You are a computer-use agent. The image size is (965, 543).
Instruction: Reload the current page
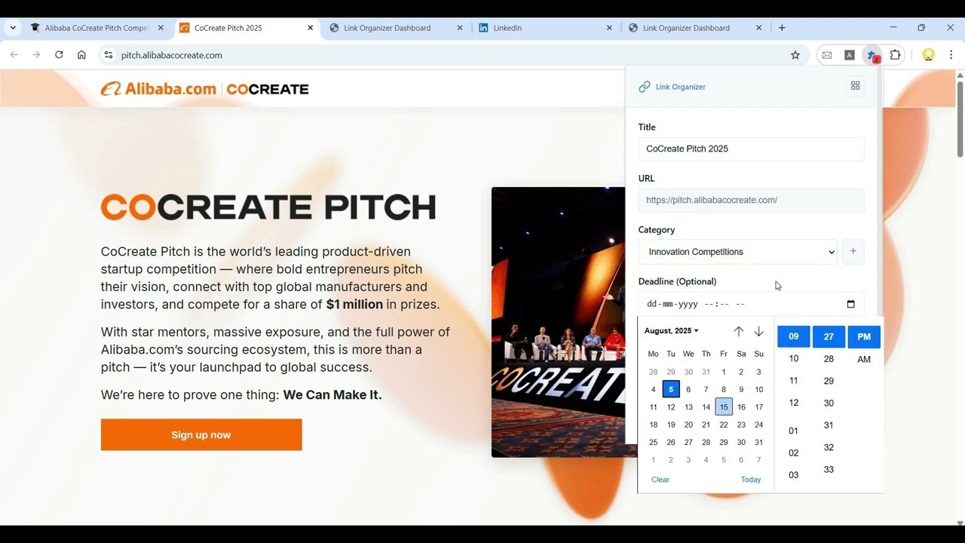click(59, 55)
